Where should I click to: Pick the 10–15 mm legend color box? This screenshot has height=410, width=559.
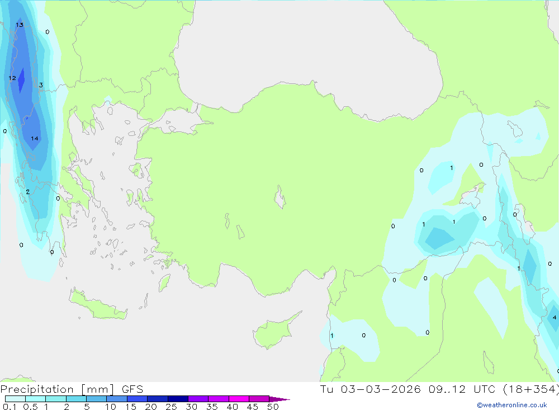pyautogui.click(x=117, y=399)
